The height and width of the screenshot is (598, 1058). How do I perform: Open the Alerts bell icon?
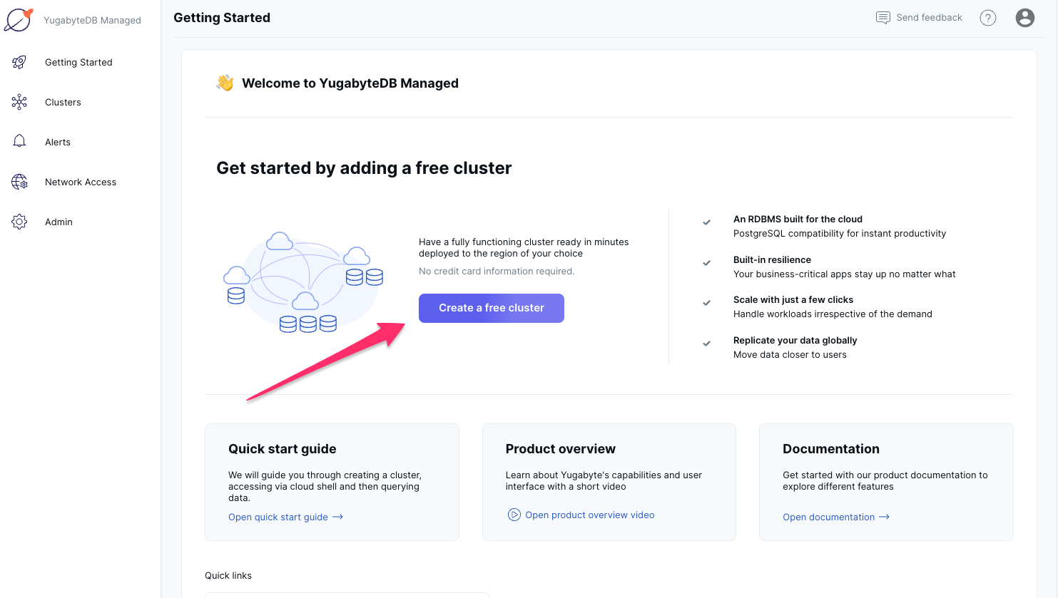click(19, 141)
